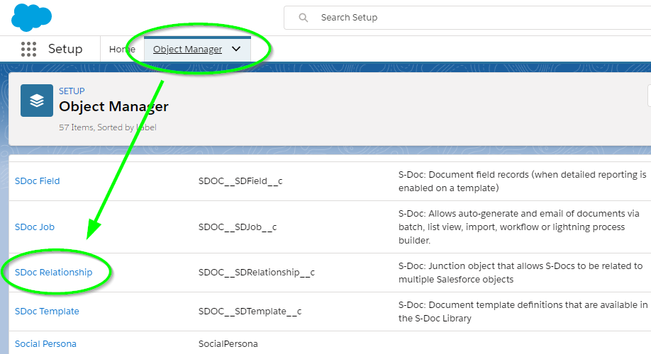Expand the Object Manager tab dropdown arrow

[x=236, y=49]
